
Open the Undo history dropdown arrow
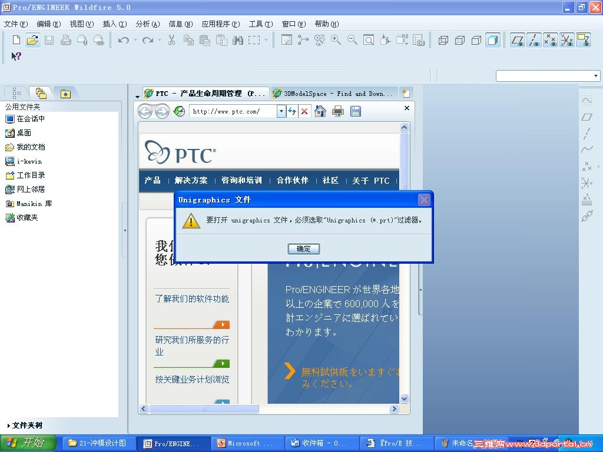pos(135,40)
